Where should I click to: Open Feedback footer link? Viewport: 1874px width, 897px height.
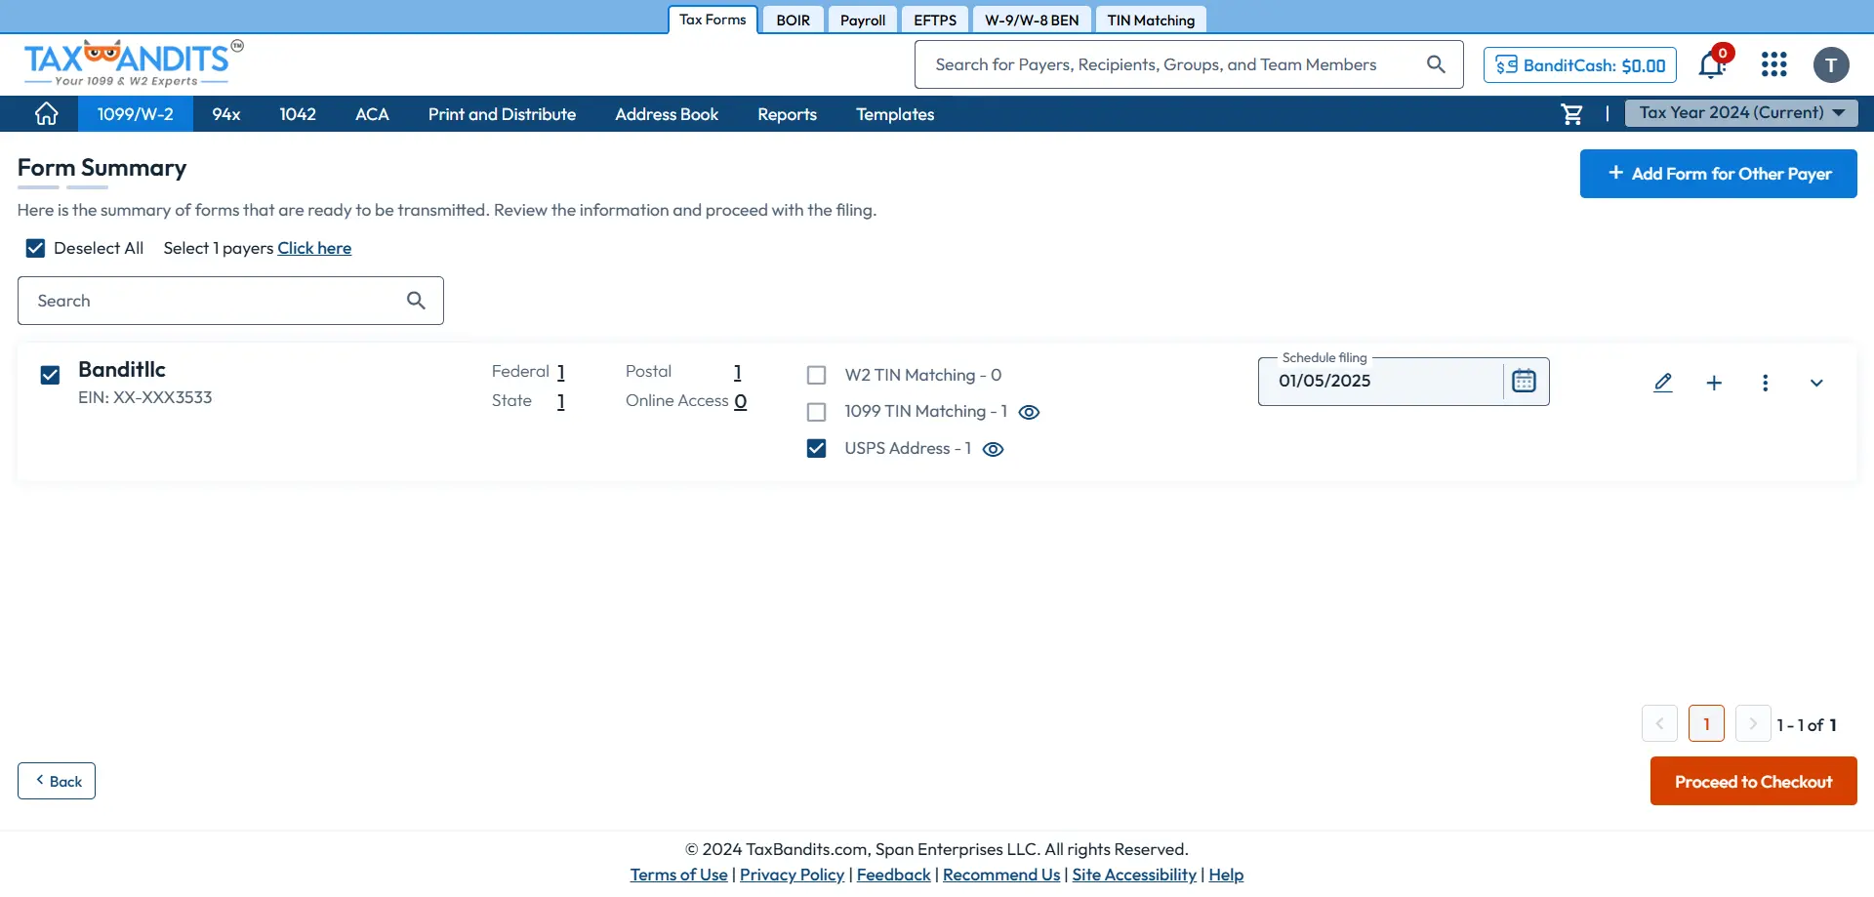click(x=893, y=875)
